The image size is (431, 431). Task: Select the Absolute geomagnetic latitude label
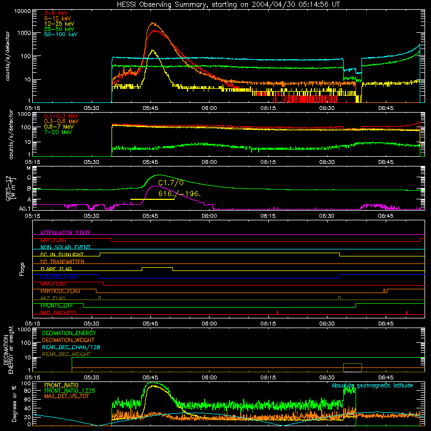[x=372, y=386]
